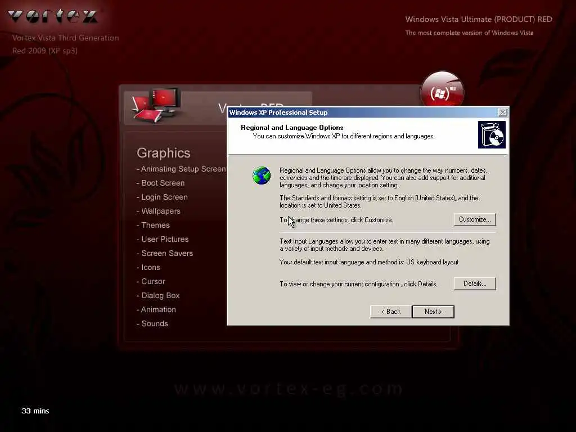Image resolution: width=576 pixels, height=432 pixels.
Task: Select the Themes list entry
Action: tap(153, 225)
